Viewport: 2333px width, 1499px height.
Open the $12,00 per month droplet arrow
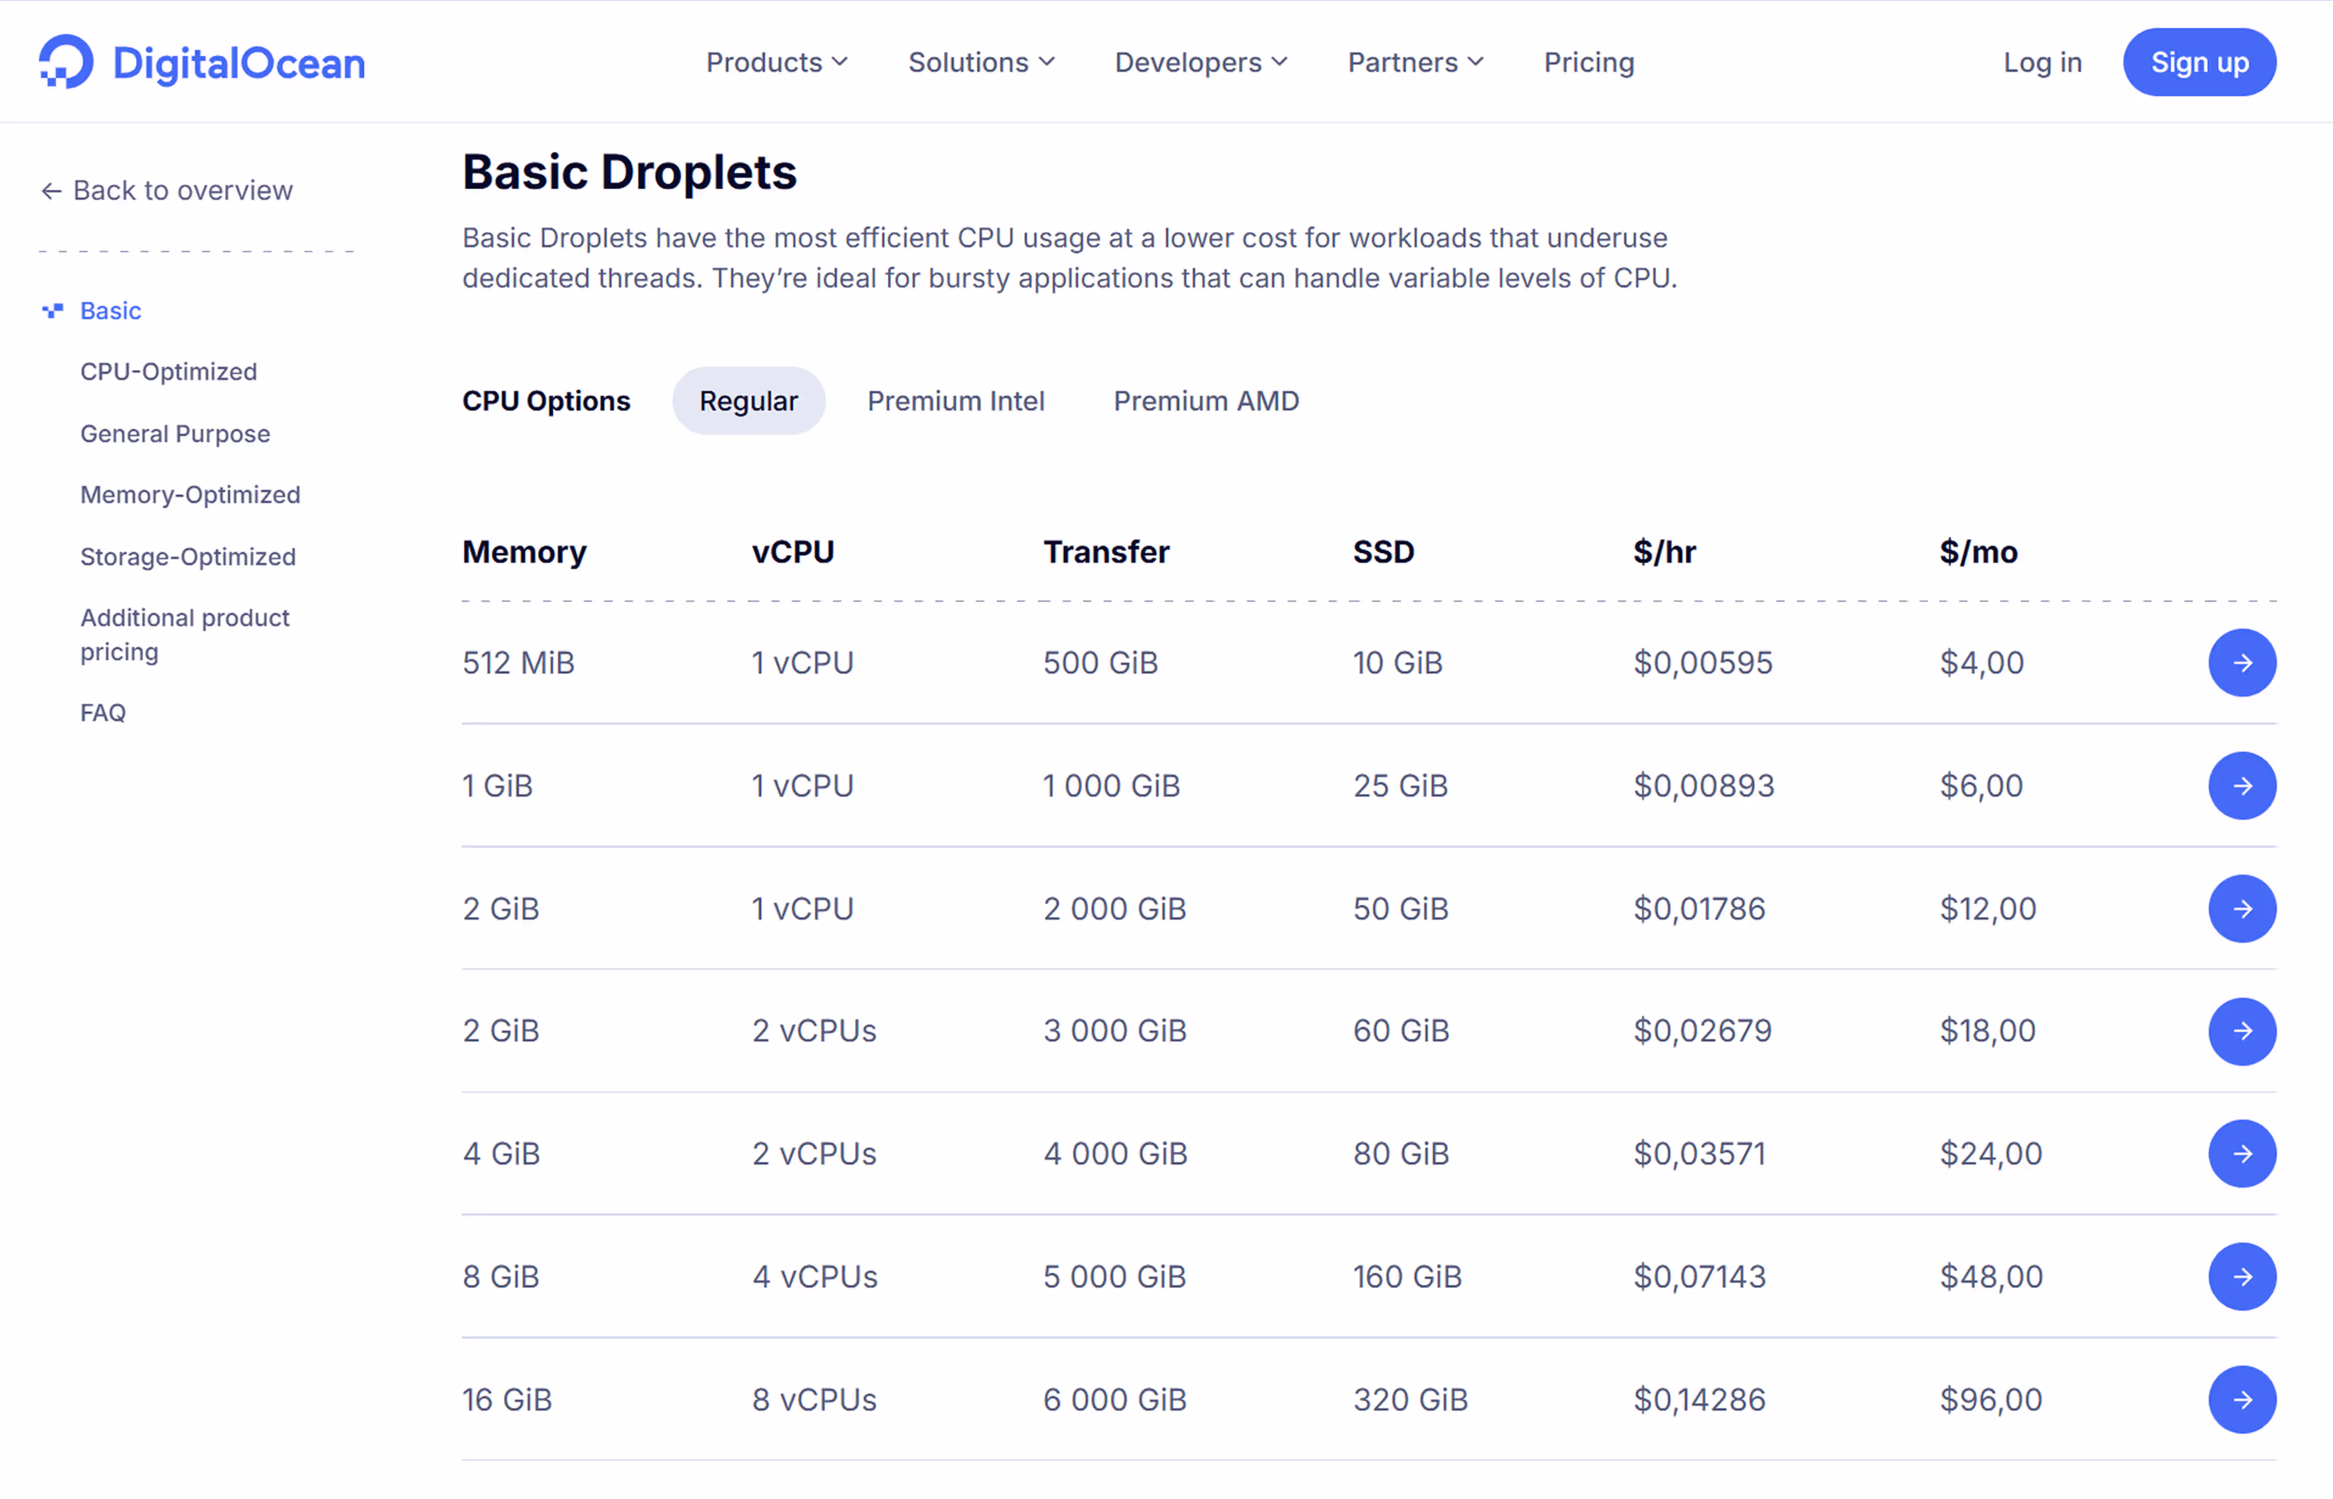(2240, 908)
